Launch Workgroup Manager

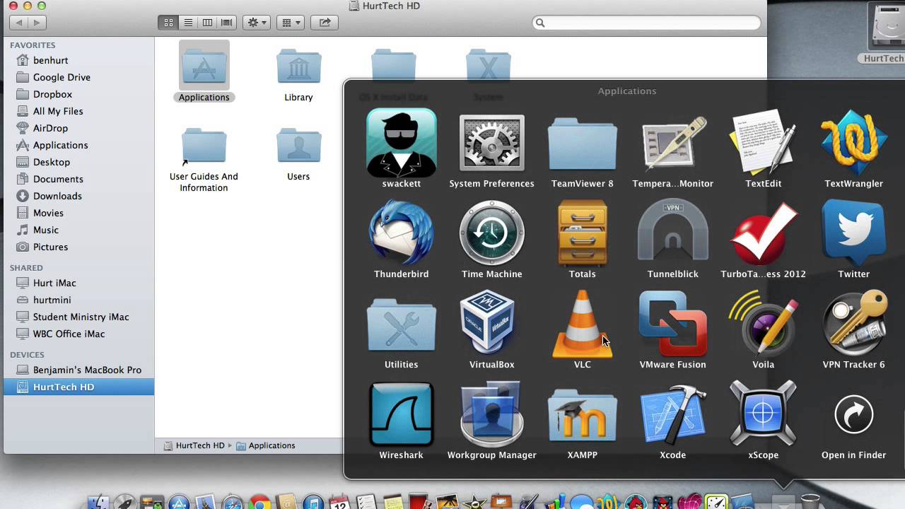(491, 414)
